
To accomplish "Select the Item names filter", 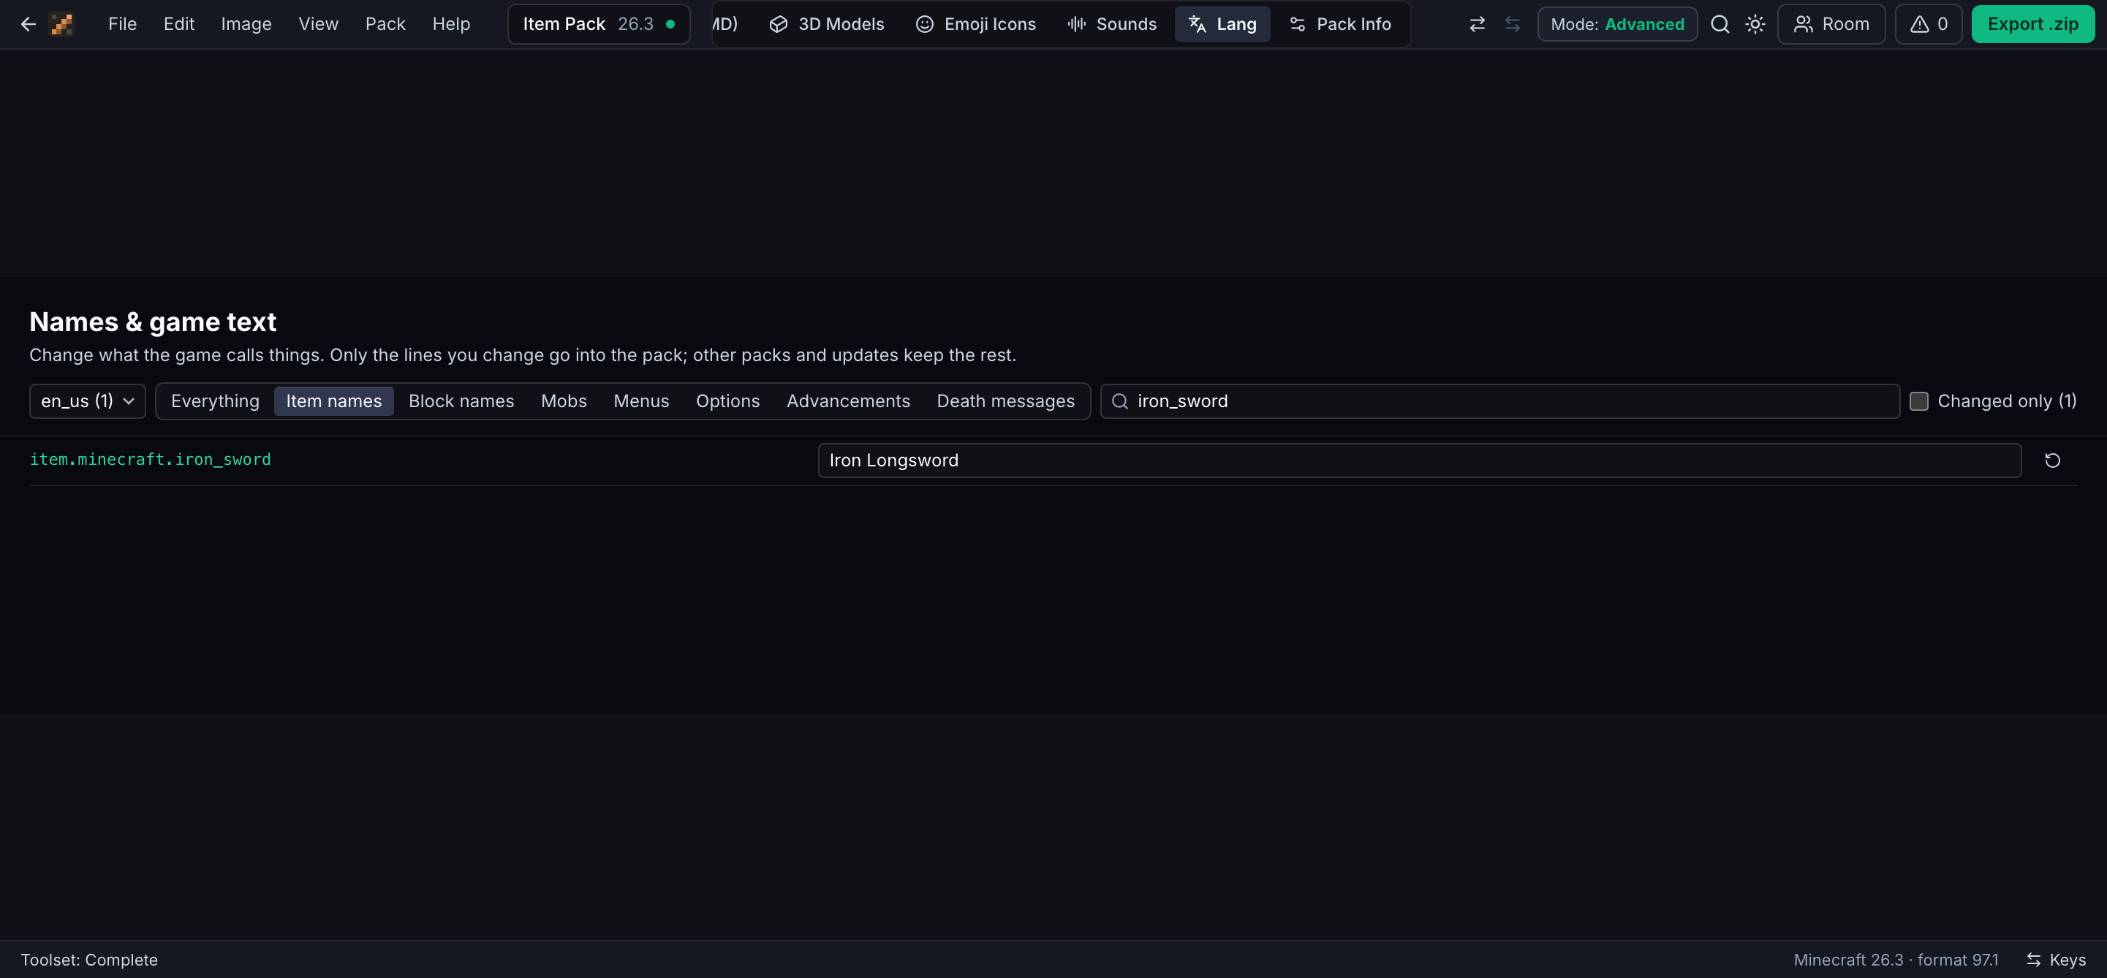I will (333, 401).
